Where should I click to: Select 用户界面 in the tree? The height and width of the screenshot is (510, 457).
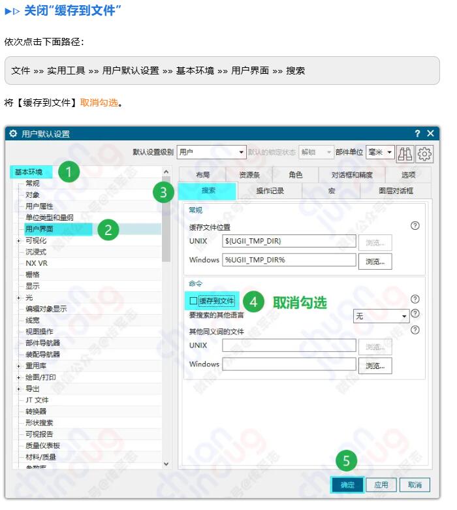tap(39, 229)
